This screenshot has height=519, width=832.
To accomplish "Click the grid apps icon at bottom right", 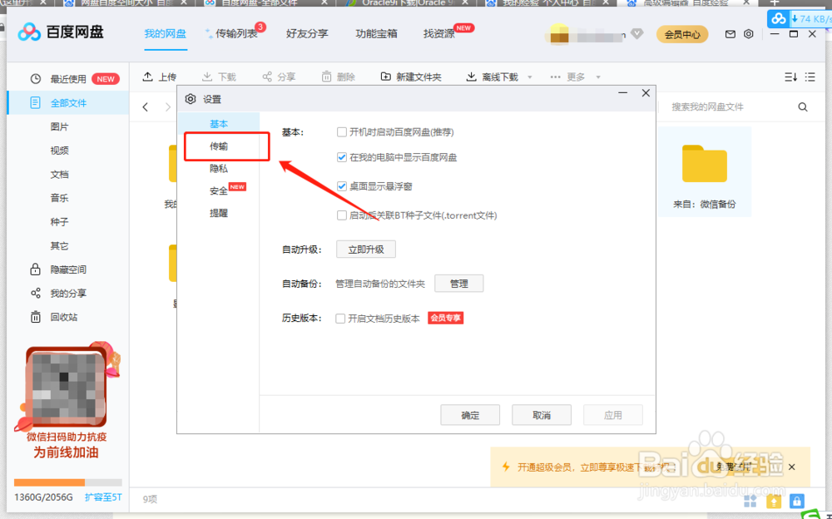I will click(x=750, y=501).
